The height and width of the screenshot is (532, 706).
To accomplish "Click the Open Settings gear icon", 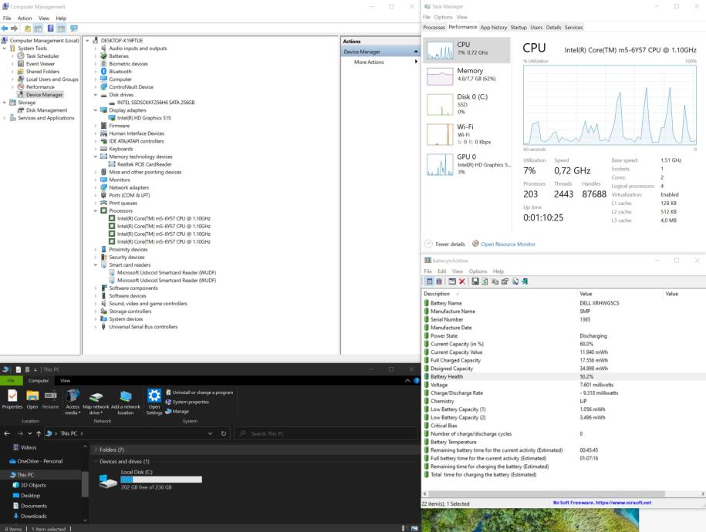I will 154,396.
